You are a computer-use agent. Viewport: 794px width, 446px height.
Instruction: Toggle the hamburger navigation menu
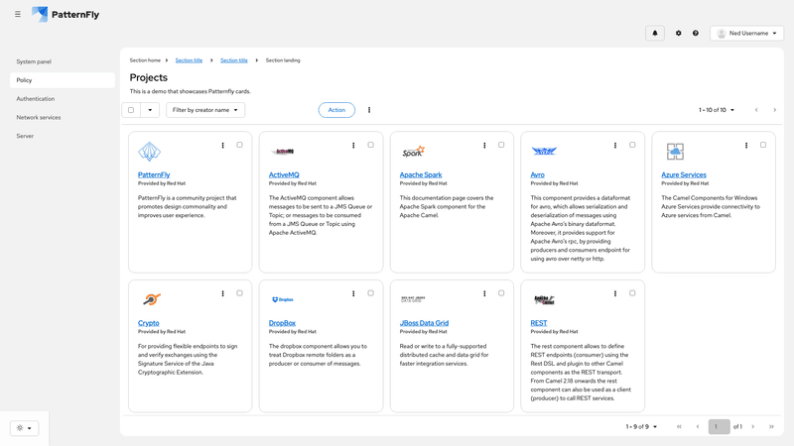point(18,14)
